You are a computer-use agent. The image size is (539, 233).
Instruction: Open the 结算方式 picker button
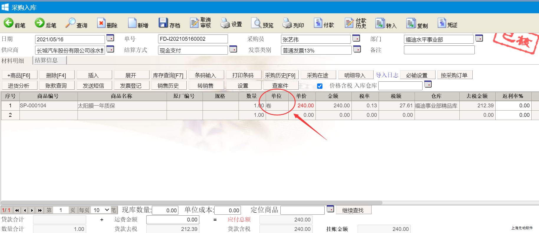pos(233,49)
